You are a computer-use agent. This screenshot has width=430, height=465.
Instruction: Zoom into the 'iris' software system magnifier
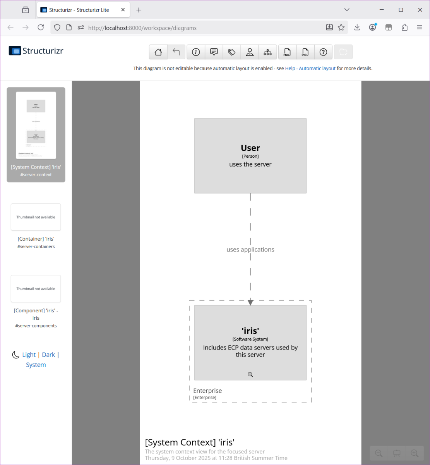tap(250, 375)
